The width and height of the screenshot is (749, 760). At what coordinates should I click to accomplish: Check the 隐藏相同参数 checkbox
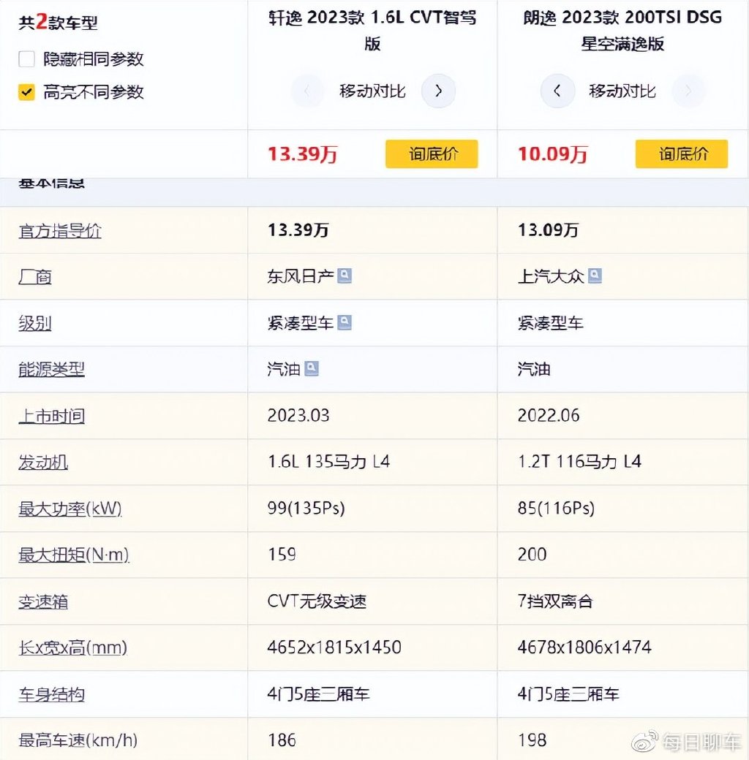(26, 59)
